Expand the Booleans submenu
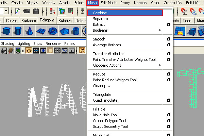The height and width of the screenshot is (136, 204). pos(160,30)
